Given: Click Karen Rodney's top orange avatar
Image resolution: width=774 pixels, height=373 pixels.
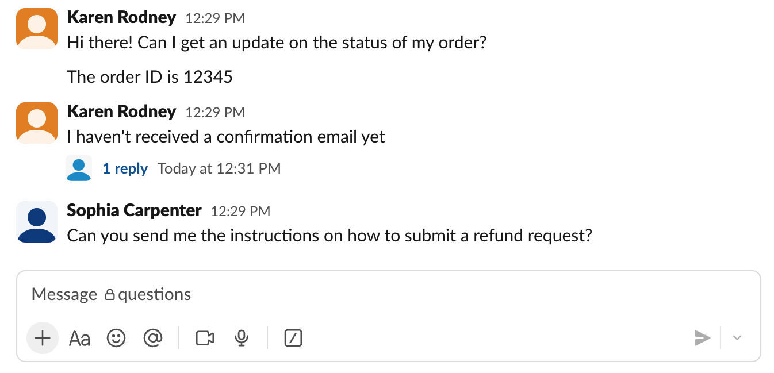Looking at the screenshot, I should (x=37, y=29).
